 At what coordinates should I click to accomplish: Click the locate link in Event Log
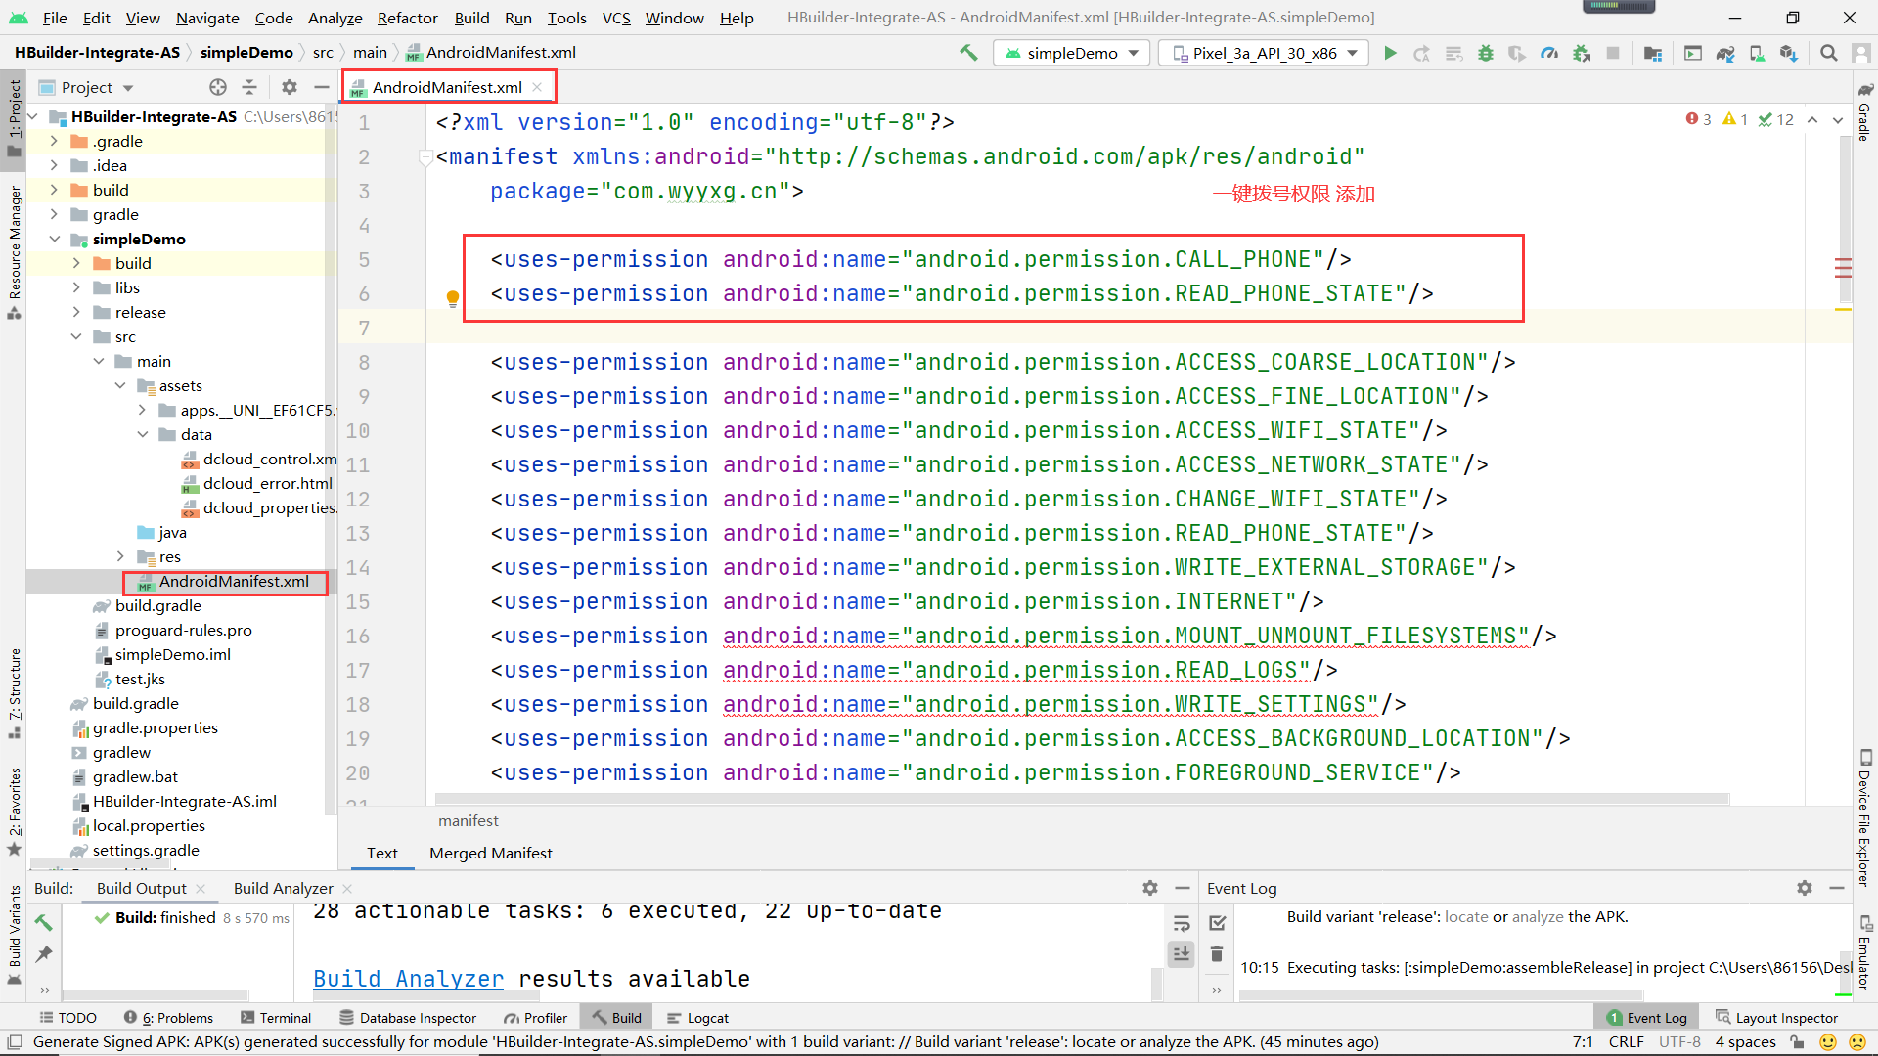[1465, 917]
